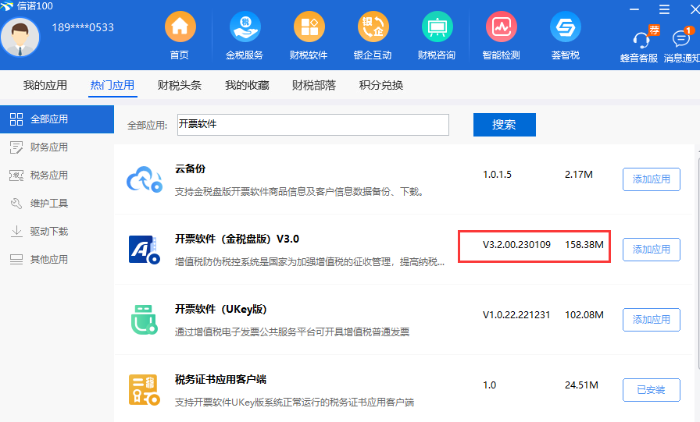Click version 1.0.1.5 text
Image resolution: width=700 pixels, height=422 pixels.
[x=497, y=175]
